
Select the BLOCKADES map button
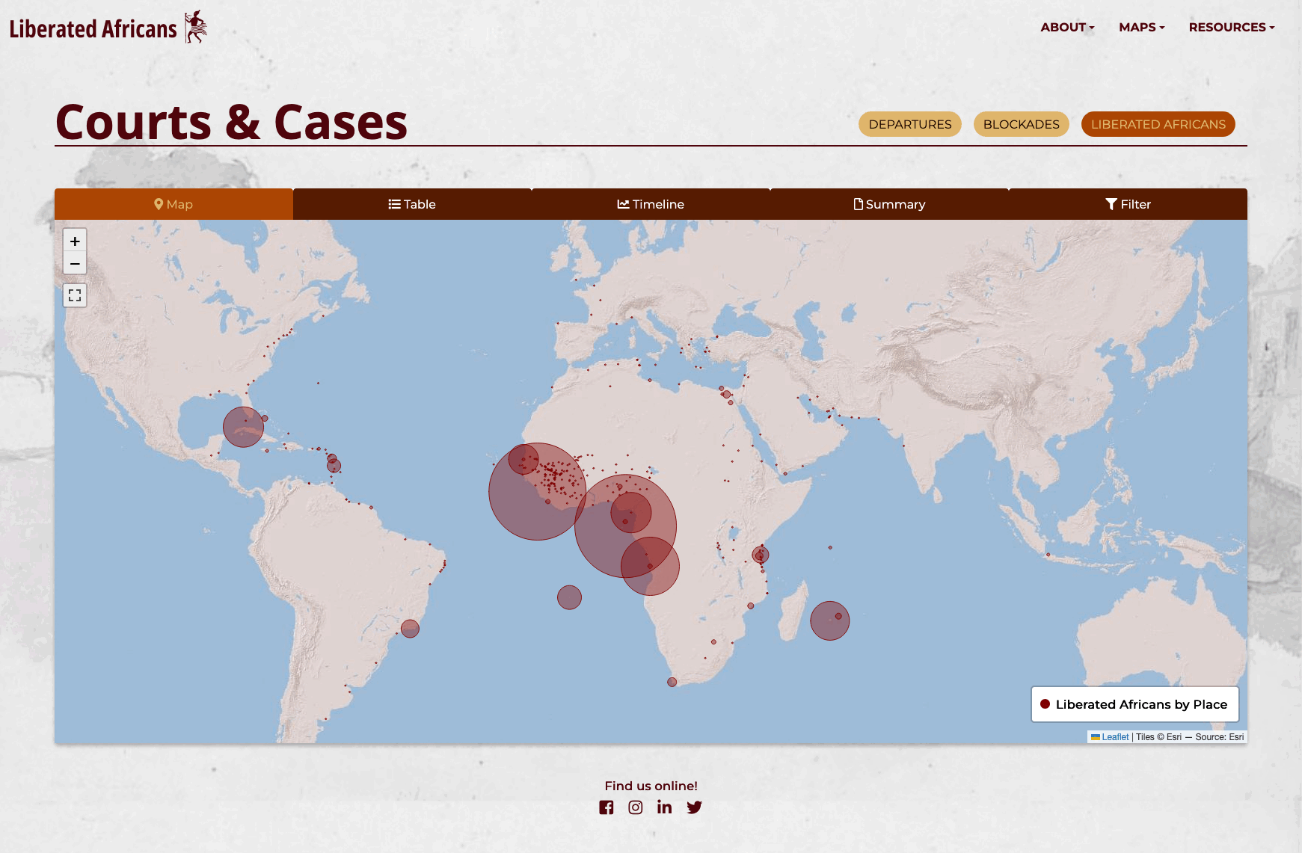[x=1022, y=124]
